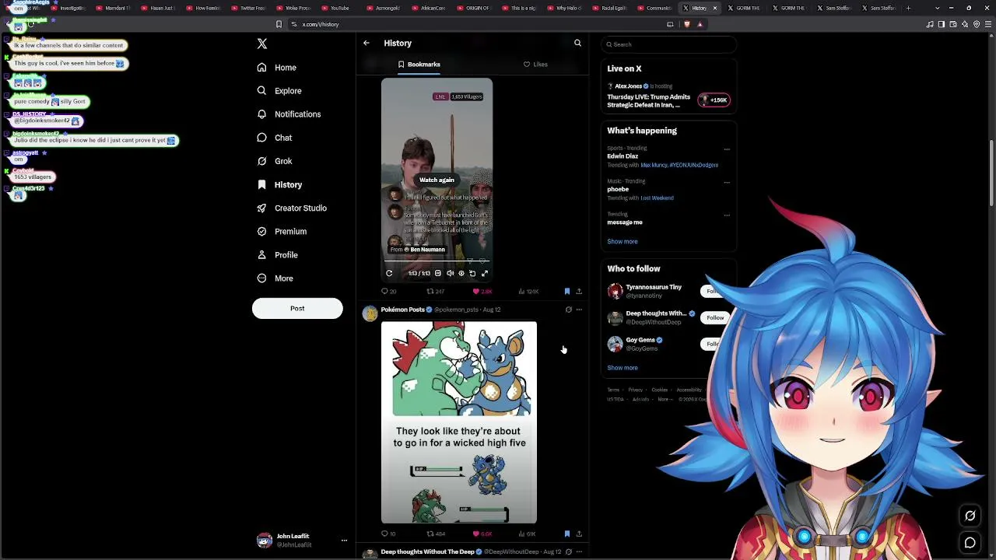Open Grok actions on Pokémon Posts tweet

pos(568,310)
